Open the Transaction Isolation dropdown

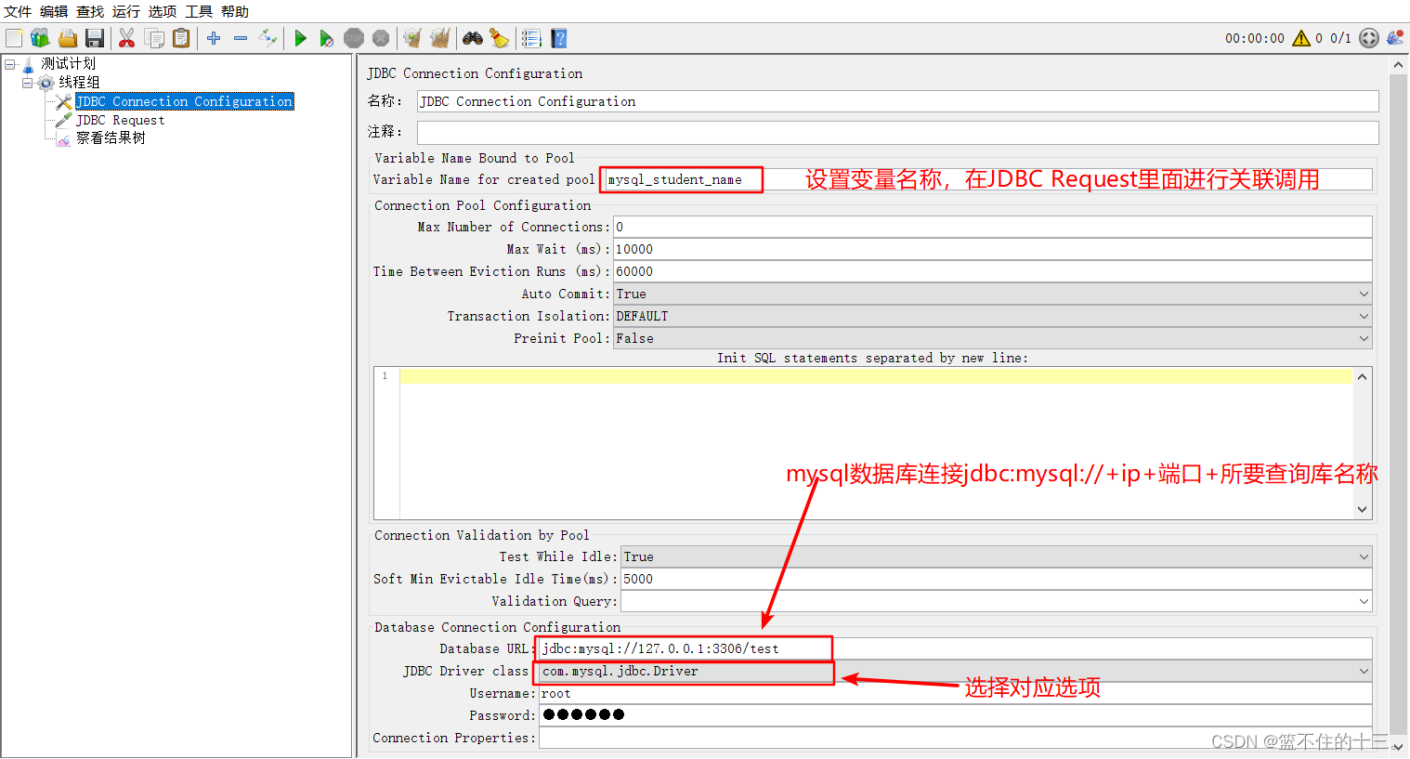point(993,316)
